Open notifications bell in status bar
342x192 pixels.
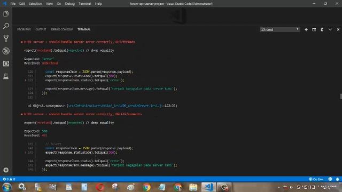pos(337,179)
